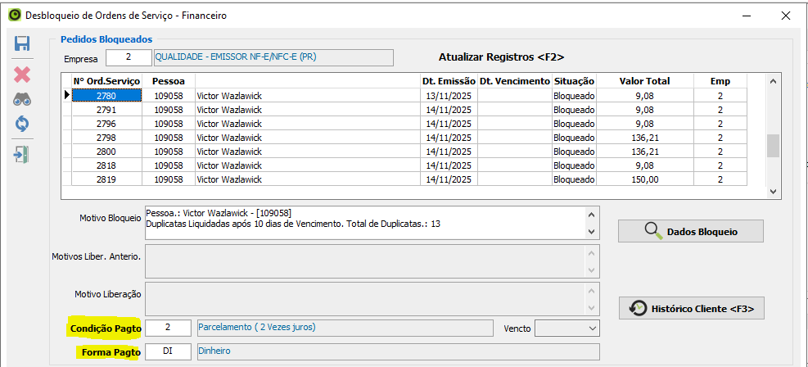Click the Dados Bloqueio button
The height and width of the screenshot is (367, 808).
690,232
